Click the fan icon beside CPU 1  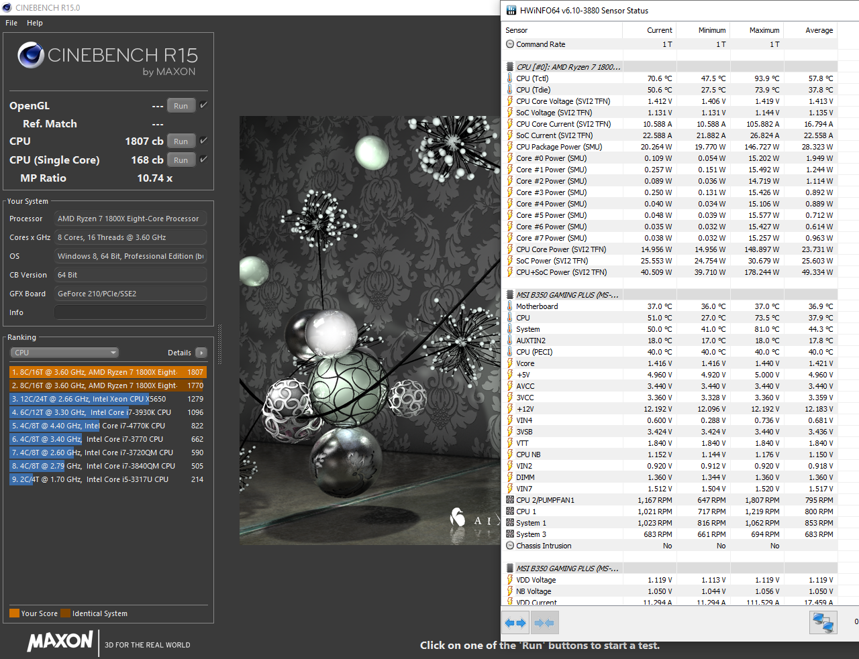[510, 512]
